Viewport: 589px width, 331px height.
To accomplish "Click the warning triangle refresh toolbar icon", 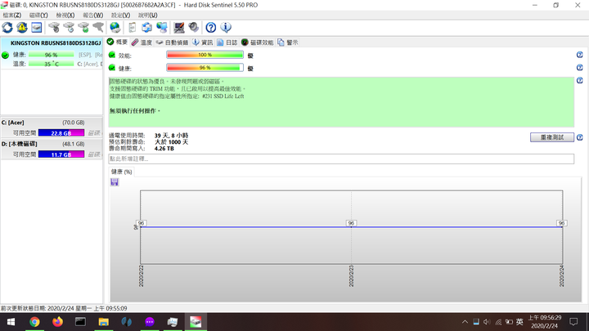I will tap(22, 28).
